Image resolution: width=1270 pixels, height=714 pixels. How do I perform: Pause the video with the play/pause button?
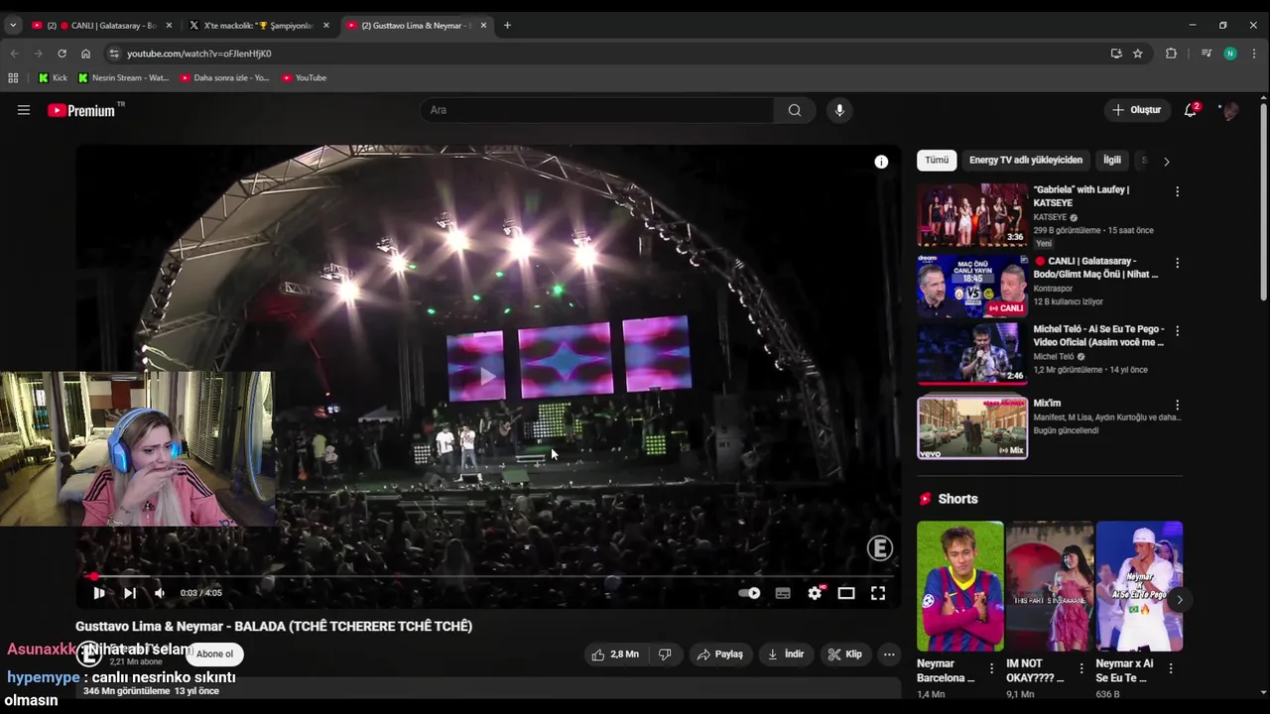pyautogui.click(x=99, y=593)
